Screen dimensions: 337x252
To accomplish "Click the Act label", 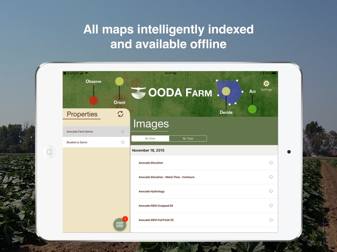I will point(253,91).
